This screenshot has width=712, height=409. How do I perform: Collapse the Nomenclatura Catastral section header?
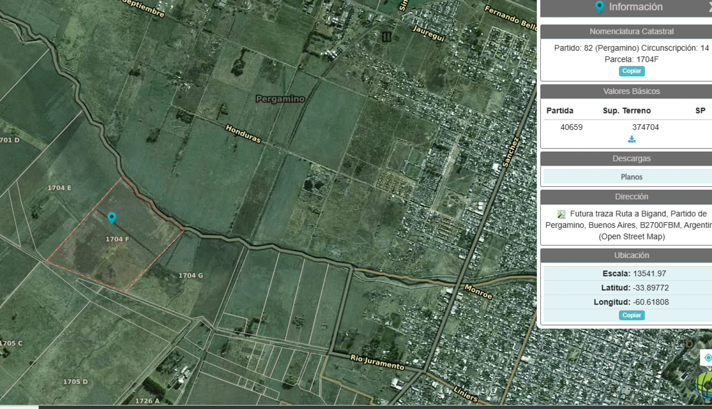pos(631,31)
